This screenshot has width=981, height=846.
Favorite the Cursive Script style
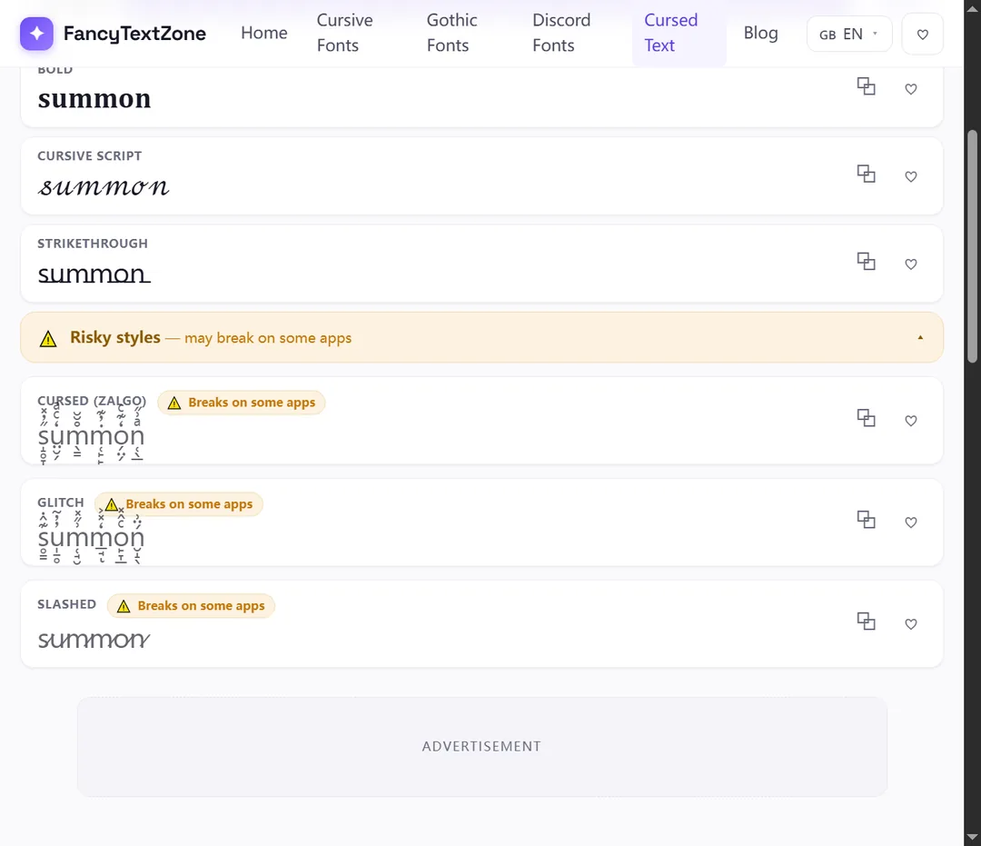911,176
